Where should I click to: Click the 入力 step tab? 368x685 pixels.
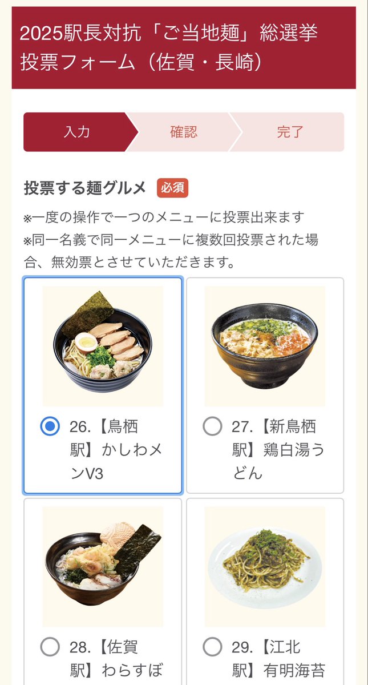click(76, 132)
